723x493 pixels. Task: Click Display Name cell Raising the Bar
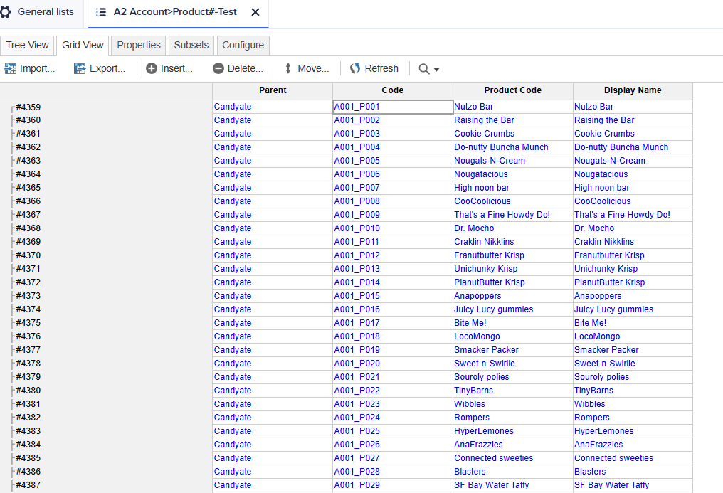[633, 120]
